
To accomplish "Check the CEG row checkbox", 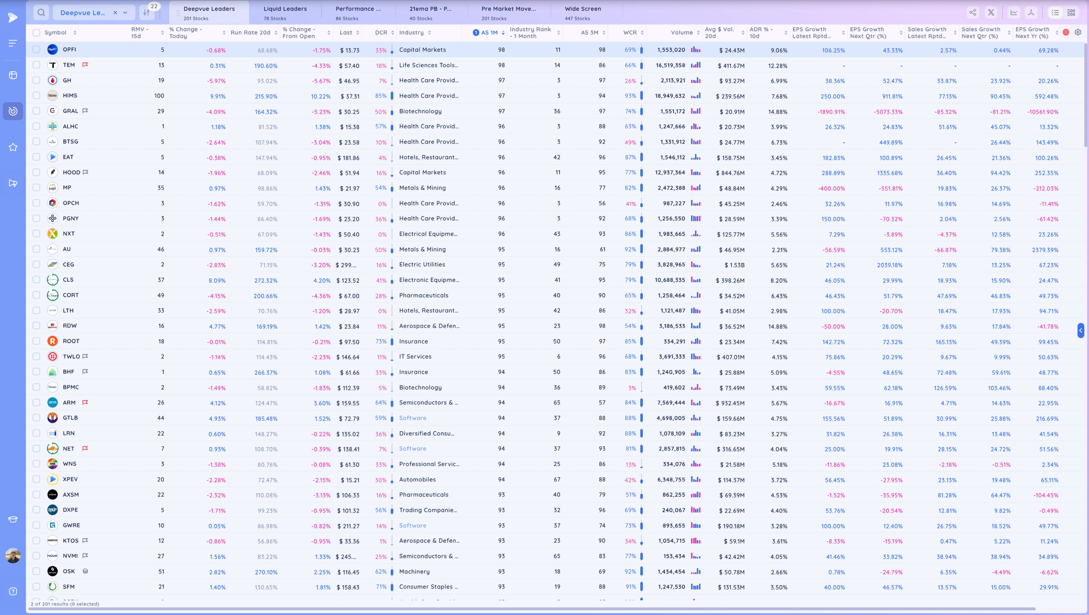I will [36, 265].
